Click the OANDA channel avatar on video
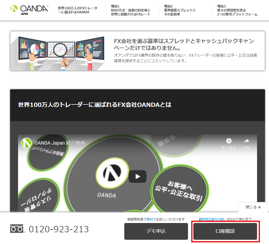The height and width of the screenshot is (244, 269). click(x=26, y=143)
